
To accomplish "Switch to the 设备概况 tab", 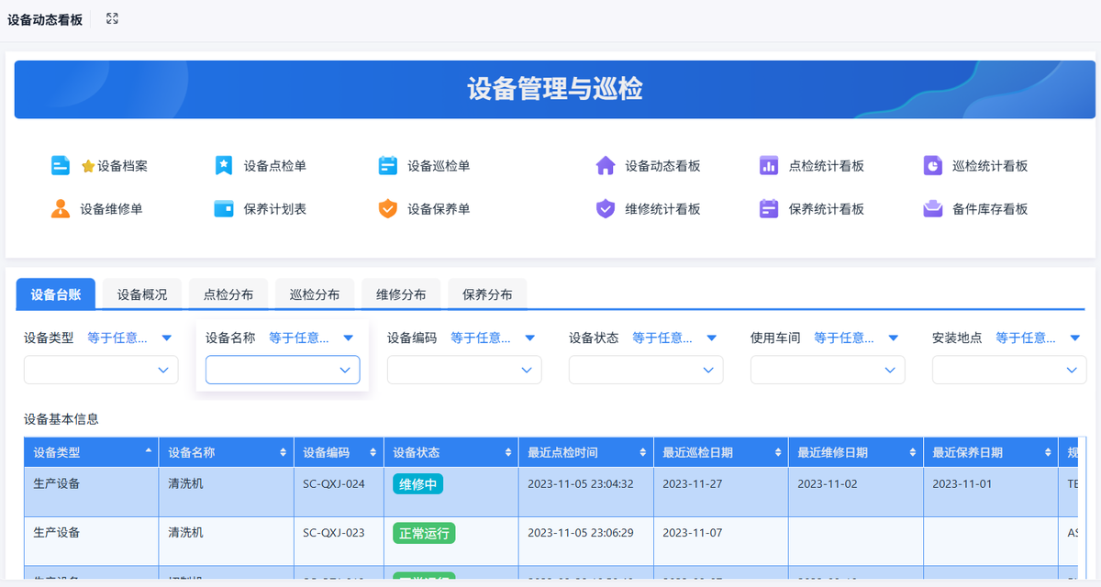I will click(142, 294).
